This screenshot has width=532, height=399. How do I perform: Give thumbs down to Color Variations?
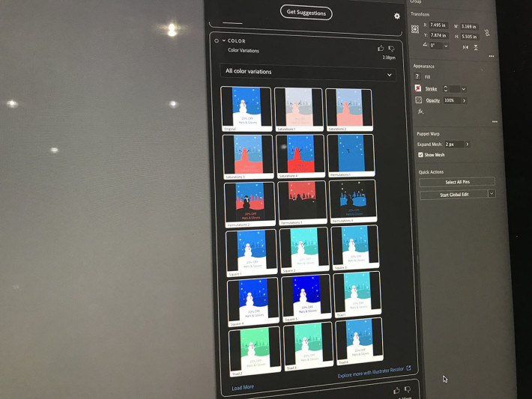click(x=391, y=49)
